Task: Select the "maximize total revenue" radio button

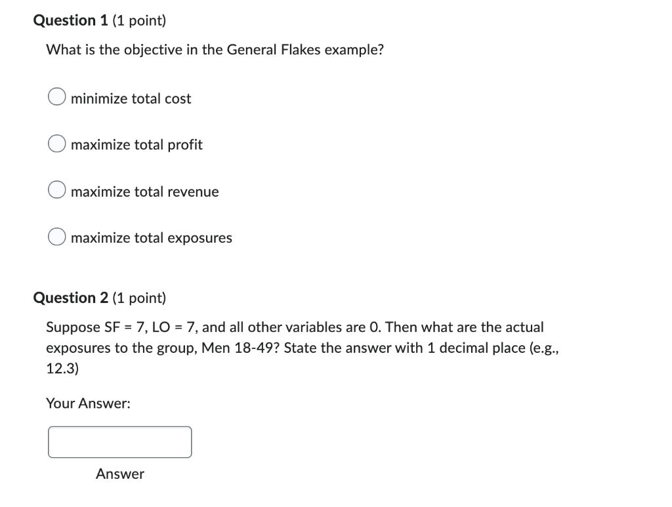Action: [x=56, y=190]
